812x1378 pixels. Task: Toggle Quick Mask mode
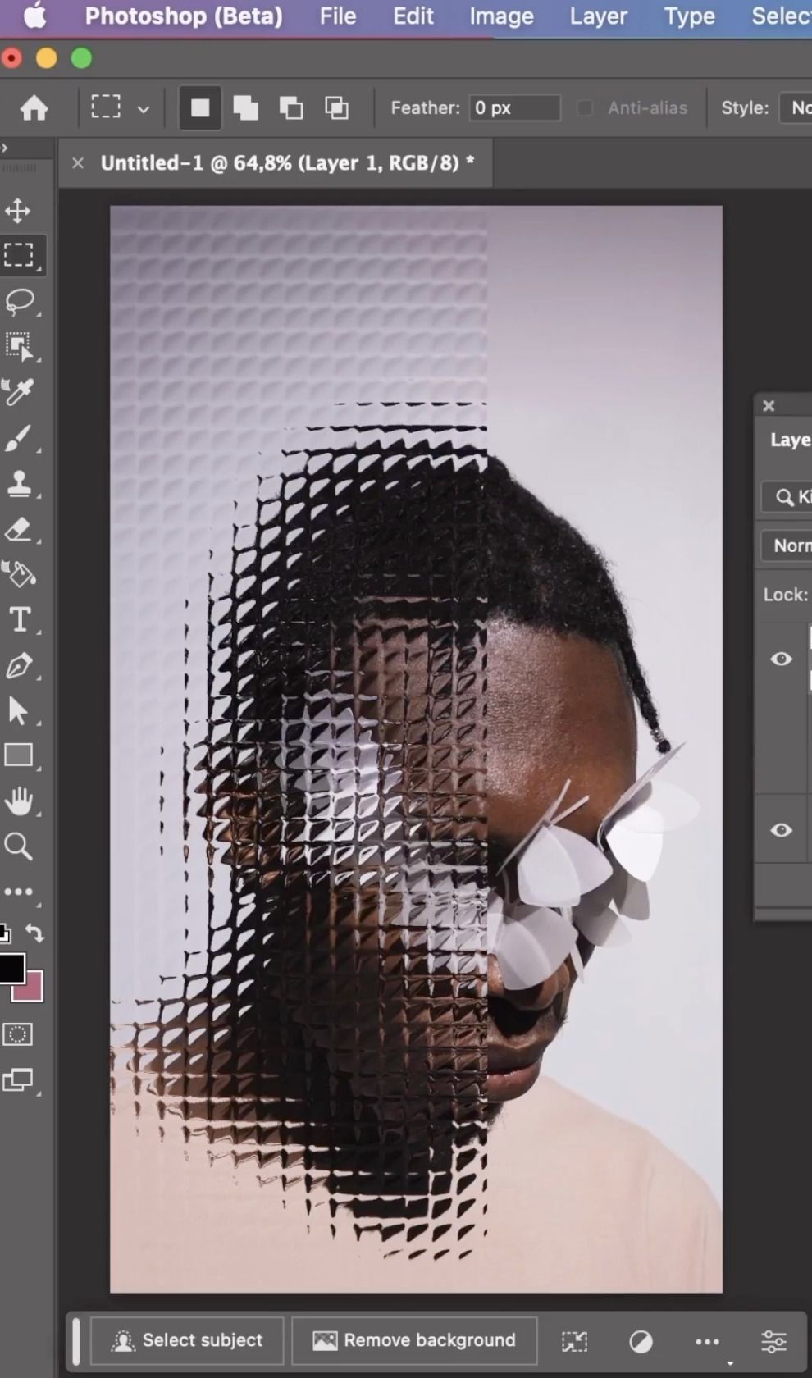[x=18, y=1034]
